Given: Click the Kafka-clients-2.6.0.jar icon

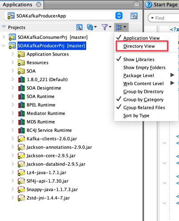Looking at the screenshot, I should [x=21, y=139].
